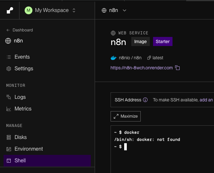This screenshot has height=173, width=214.
Task: Click the Settings gear icon
Action: click(x=9, y=69)
